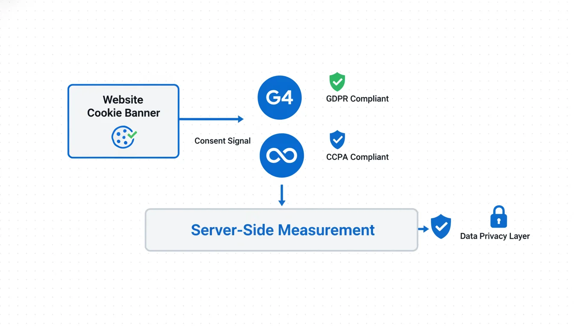Click the 'Cookie Banner' text line
Screen dimensions: 574x328
click(x=123, y=113)
